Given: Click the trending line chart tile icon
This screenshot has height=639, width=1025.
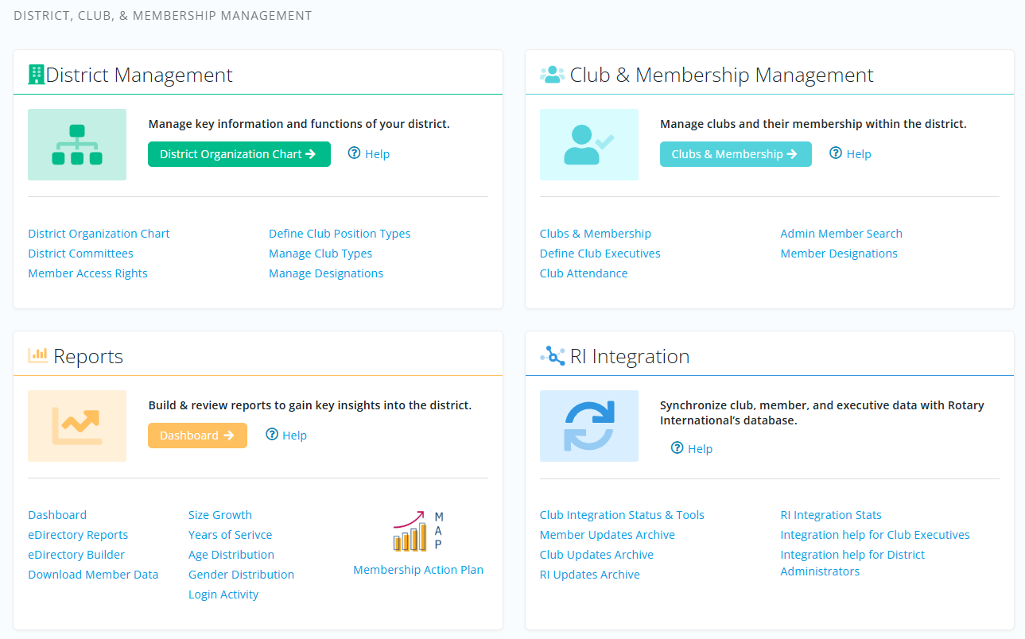Looking at the screenshot, I should (x=77, y=426).
